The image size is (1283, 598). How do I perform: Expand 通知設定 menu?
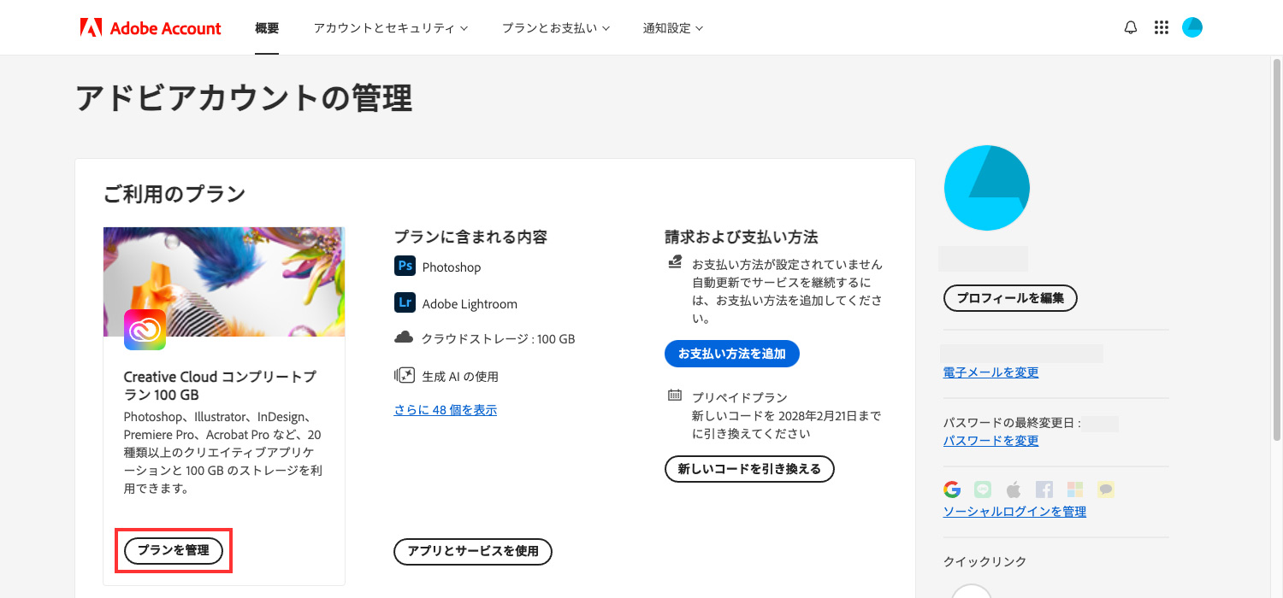coord(673,28)
